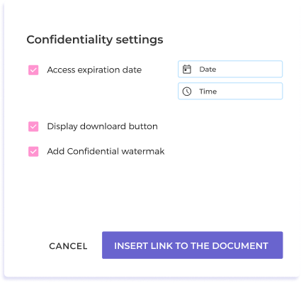
Task: Click the calendar icon in Date field
Action: pyautogui.click(x=187, y=70)
